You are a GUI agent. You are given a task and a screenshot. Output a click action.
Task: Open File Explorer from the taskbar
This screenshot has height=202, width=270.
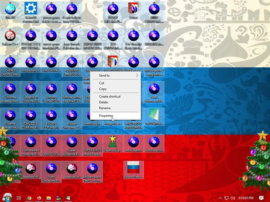(49, 198)
